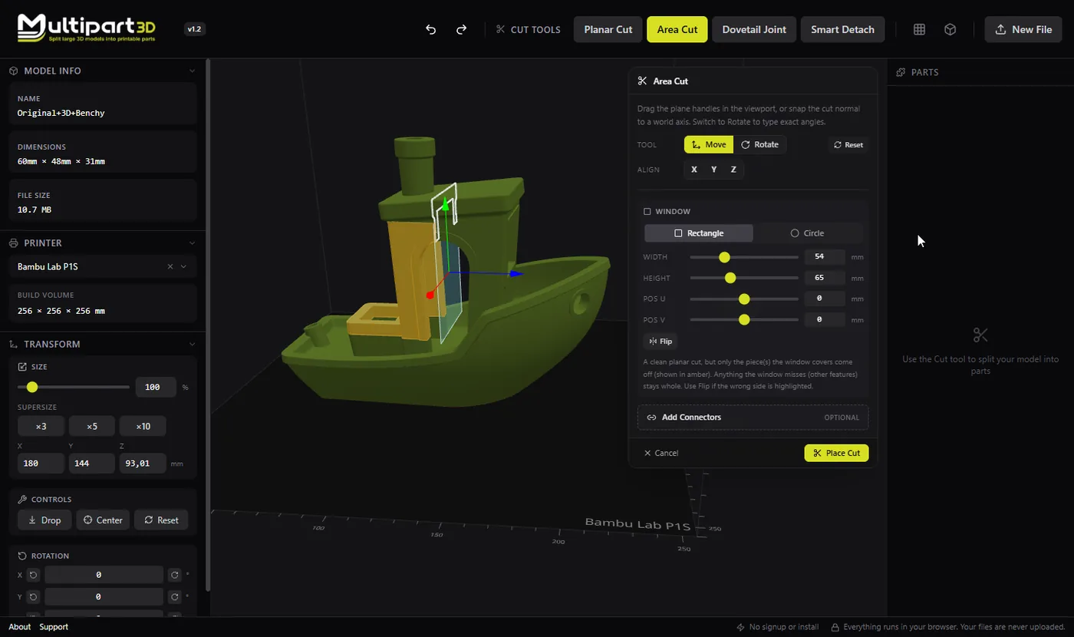Focus the Height value field
1074x637 pixels.
click(x=825, y=278)
